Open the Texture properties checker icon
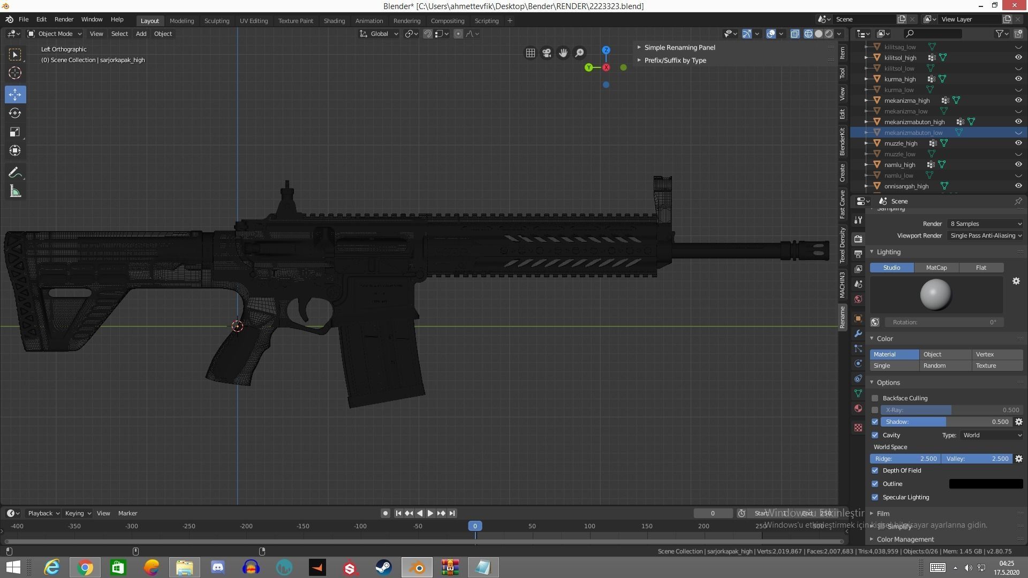Image resolution: width=1028 pixels, height=578 pixels. pyautogui.click(x=858, y=428)
